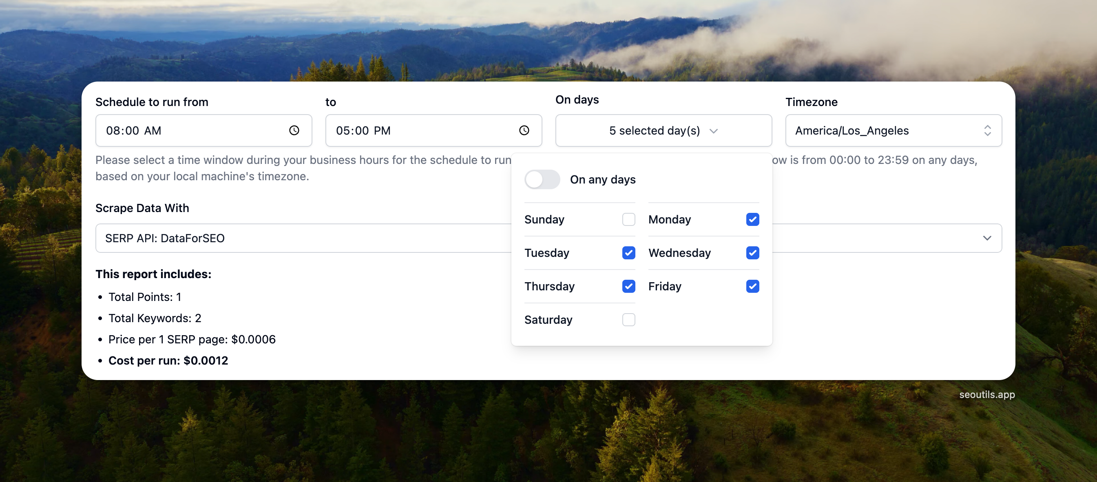Uncheck the Tuesday checkbox
This screenshot has height=482, width=1097.
pos(628,253)
